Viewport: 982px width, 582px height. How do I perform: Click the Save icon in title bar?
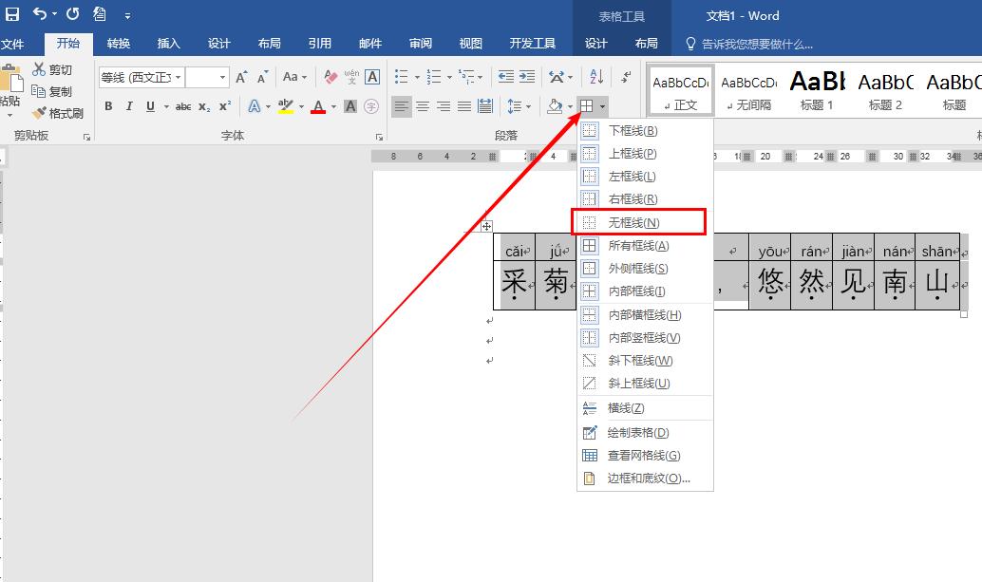tap(11, 14)
